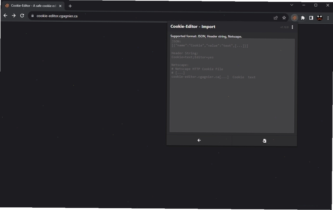
Task: Toggle the browser side panel icon
Action: click(x=311, y=18)
